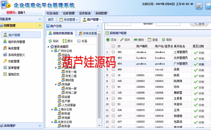Collapse the 北京分公司 node arrow
This screenshot has height=130, width=211.
52,122
